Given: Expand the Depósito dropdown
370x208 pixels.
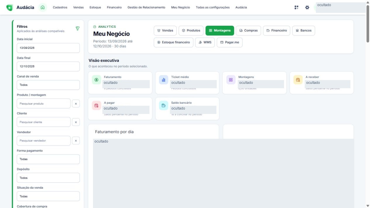Looking at the screenshot, I should coord(48,178).
